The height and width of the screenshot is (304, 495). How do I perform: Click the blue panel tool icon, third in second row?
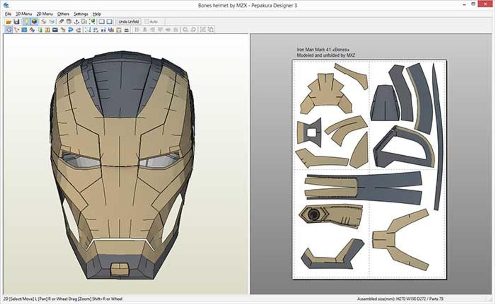pyautogui.click(x=24, y=30)
